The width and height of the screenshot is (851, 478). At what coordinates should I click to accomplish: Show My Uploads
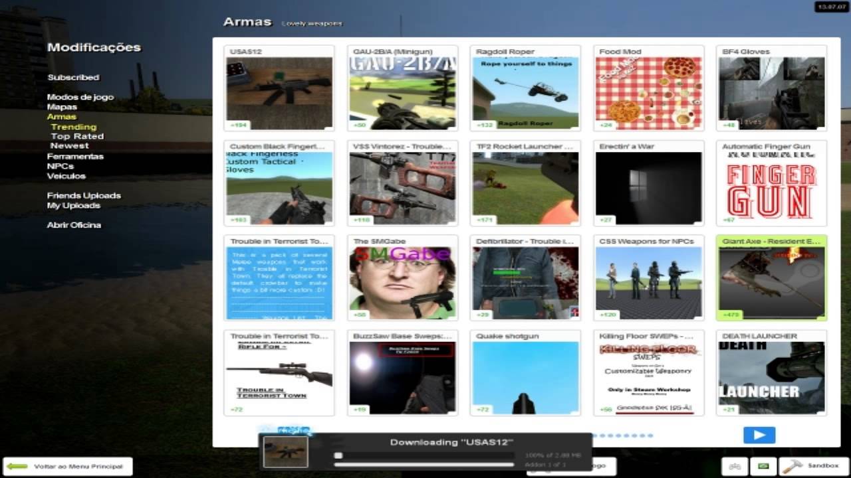73,206
